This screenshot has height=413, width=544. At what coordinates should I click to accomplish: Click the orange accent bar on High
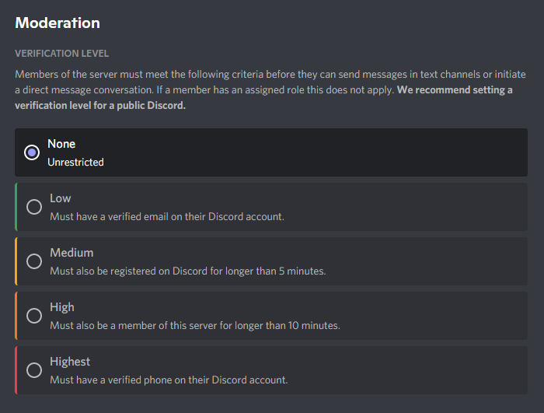point(16,316)
